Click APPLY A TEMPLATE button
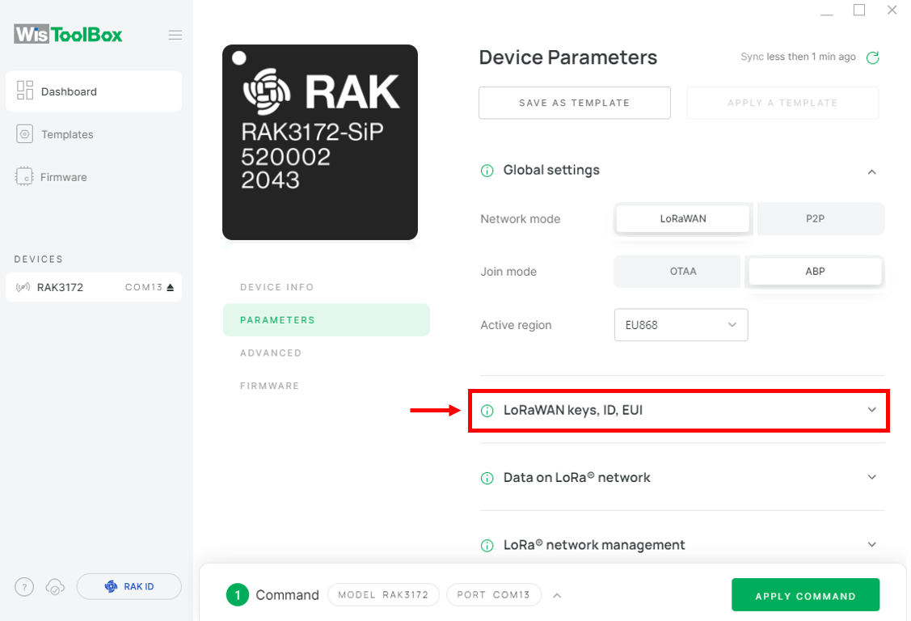 coord(782,103)
